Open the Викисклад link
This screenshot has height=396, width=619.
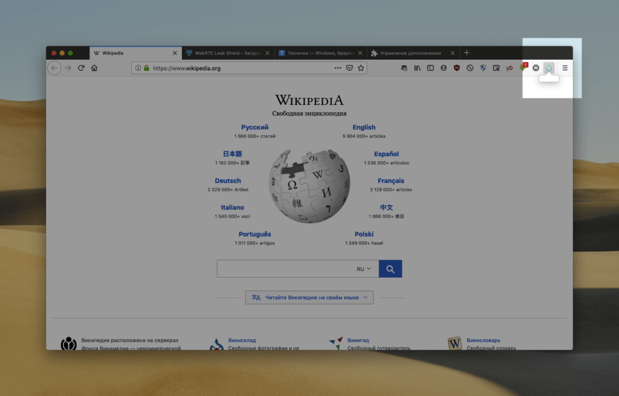pos(242,340)
